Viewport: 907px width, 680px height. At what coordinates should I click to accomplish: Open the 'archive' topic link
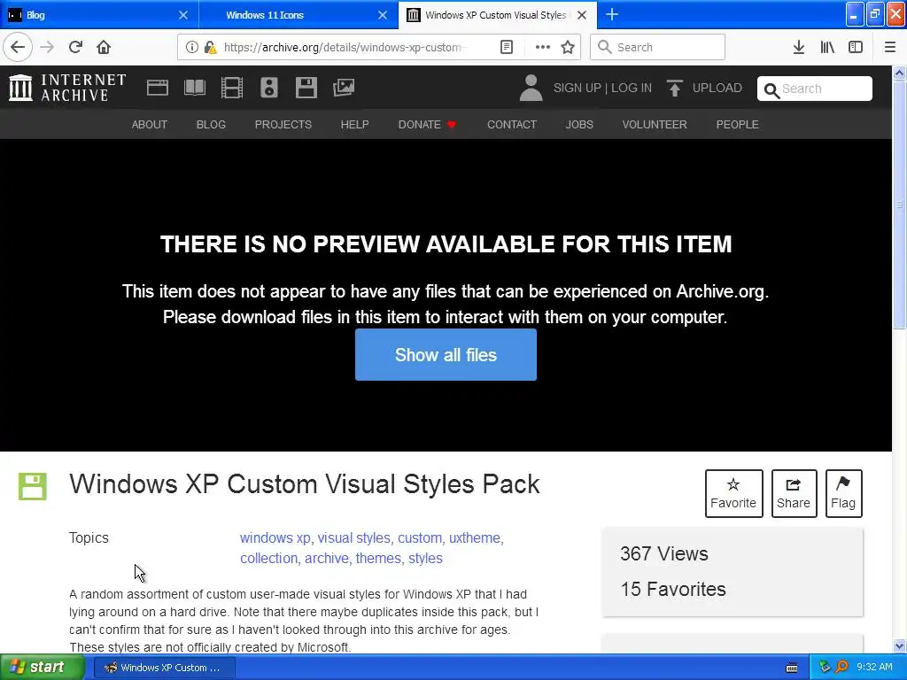[x=327, y=558]
